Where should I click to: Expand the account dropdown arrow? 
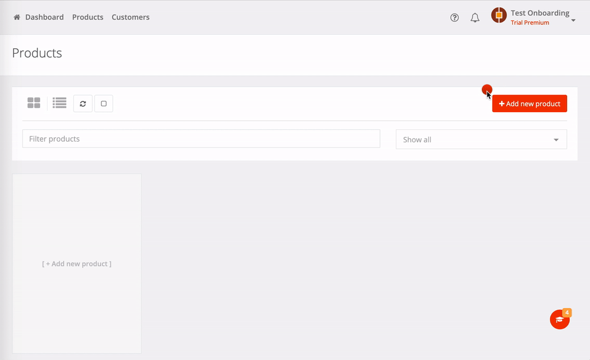[x=573, y=20]
